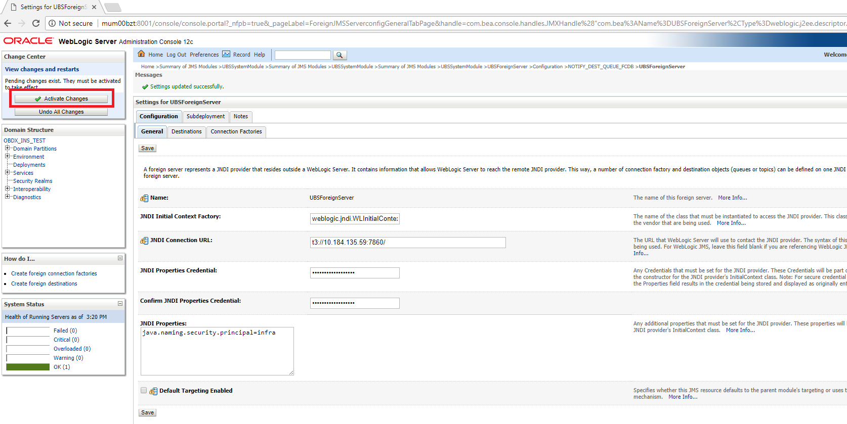Select the General sub-tab
The height and width of the screenshot is (424, 847).
(x=152, y=131)
